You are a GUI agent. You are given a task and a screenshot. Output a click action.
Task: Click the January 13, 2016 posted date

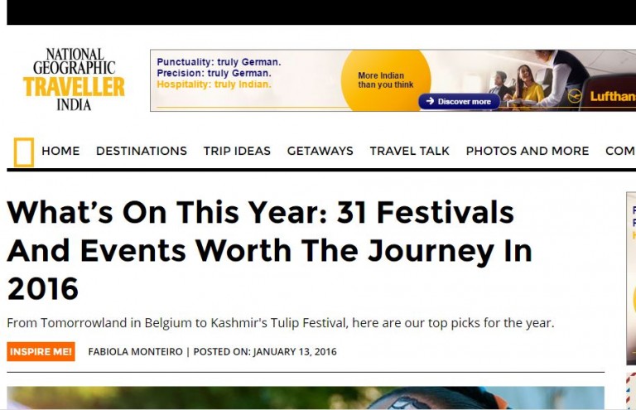point(295,351)
